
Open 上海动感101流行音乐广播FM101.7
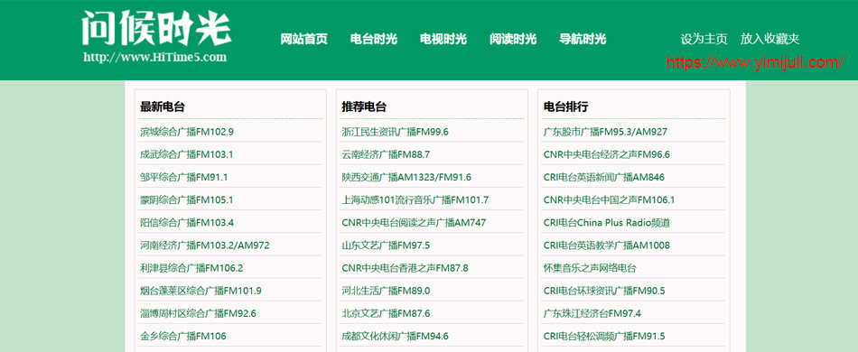click(415, 200)
